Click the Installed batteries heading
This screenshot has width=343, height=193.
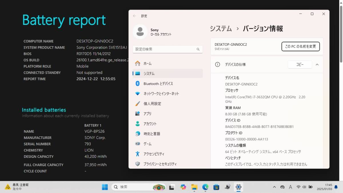point(44,110)
